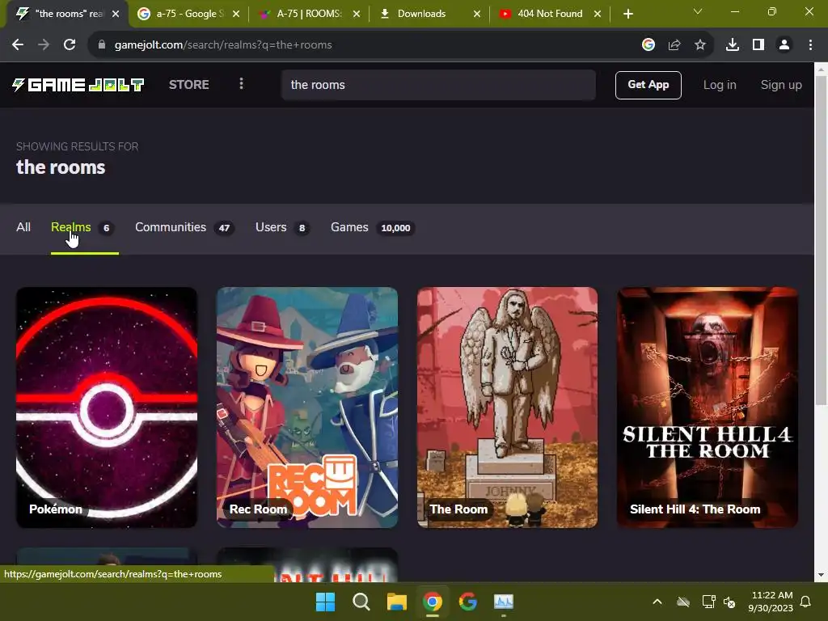Share this page using share icon
The height and width of the screenshot is (621, 828).
674,45
